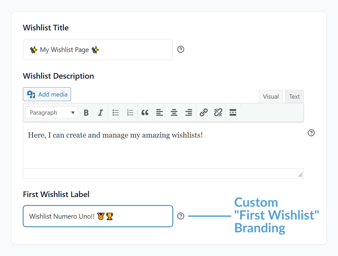Click the Add media button
This screenshot has height=256, width=338.
point(47,94)
